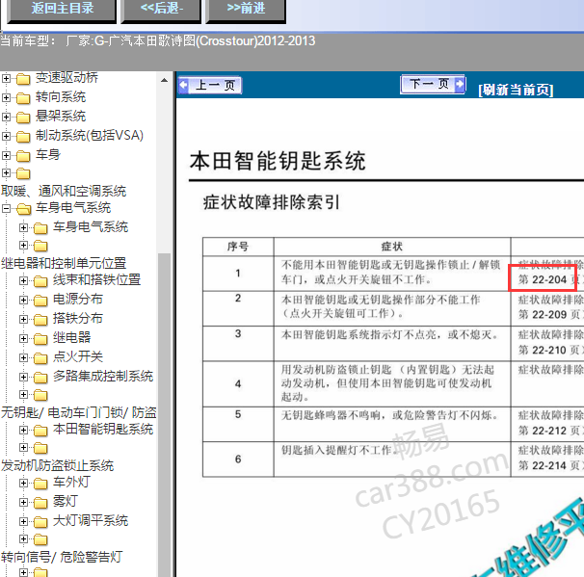
Task: Click symptom row 1 description text
Action: click(x=391, y=272)
